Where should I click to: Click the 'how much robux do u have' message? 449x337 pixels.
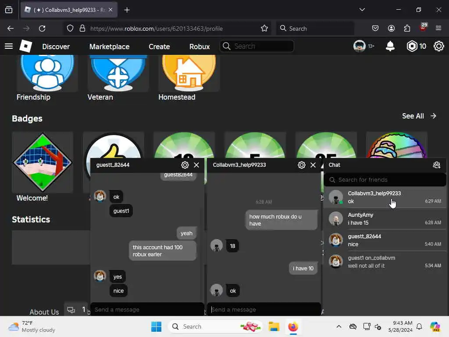coord(281,220)
